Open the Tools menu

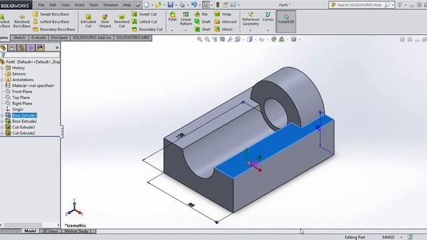point(93,5)
